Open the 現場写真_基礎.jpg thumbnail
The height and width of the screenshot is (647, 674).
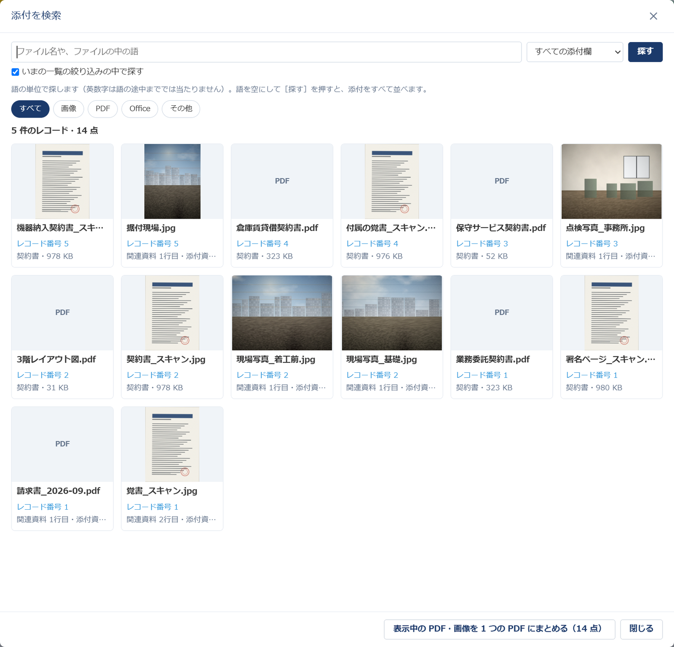392,313
